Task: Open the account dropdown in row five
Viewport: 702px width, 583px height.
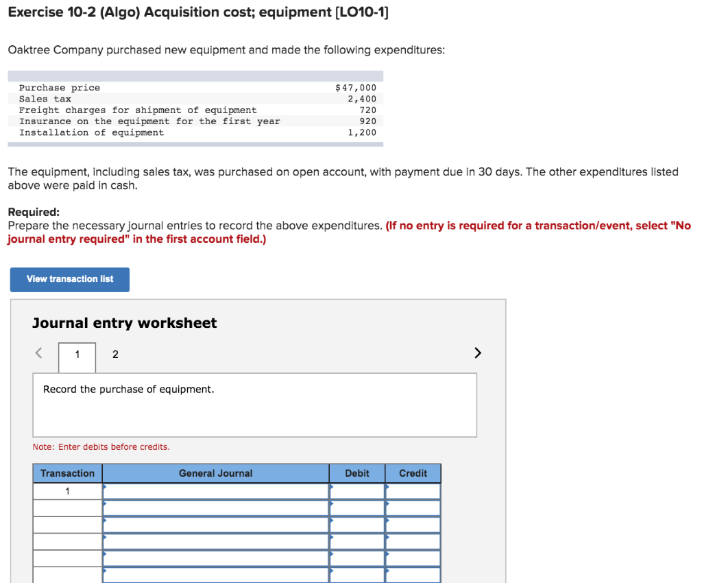Action: tap(213, 556)
